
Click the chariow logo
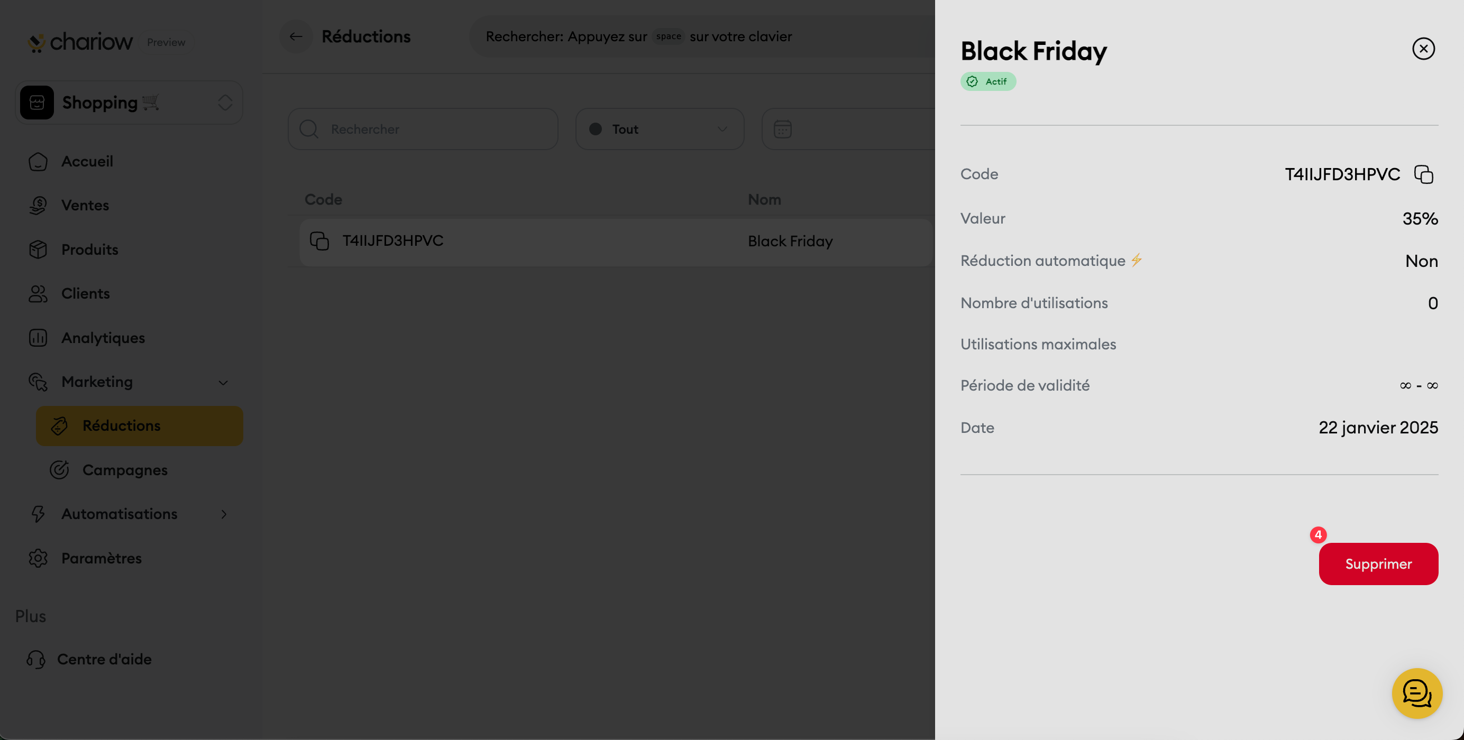click(x=80, y=42)
